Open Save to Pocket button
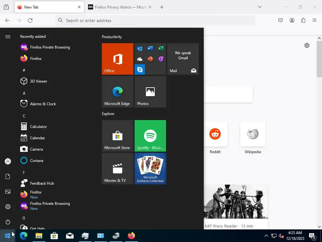This screenshot has height=242, width=322. pos(280,20)
